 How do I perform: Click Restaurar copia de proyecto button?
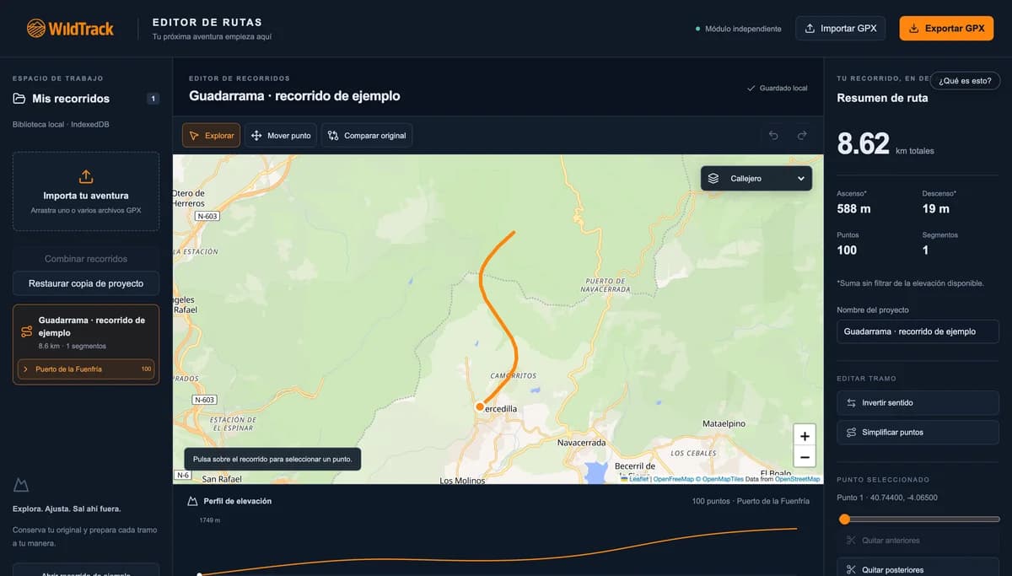point(86,283)
